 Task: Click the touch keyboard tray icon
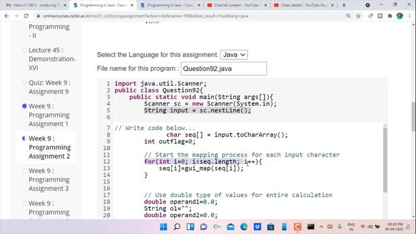click(330, 227)
